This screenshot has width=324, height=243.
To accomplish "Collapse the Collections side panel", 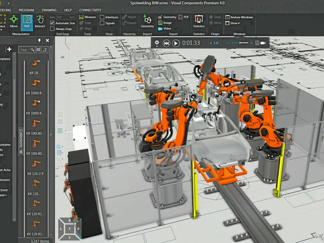I will point(21,152).
